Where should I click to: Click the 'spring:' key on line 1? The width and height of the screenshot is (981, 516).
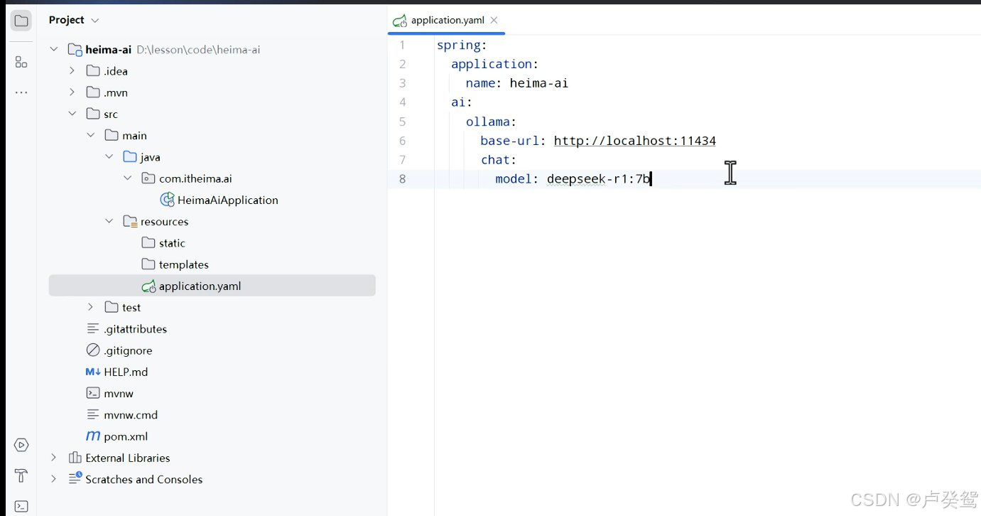[462, 45]
